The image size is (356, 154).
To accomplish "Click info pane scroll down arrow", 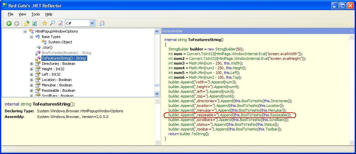I will [x=157, y=142].
